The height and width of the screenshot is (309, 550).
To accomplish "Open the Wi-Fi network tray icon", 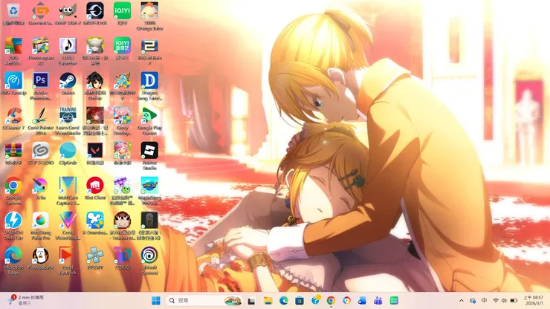I will click(496, 301).
